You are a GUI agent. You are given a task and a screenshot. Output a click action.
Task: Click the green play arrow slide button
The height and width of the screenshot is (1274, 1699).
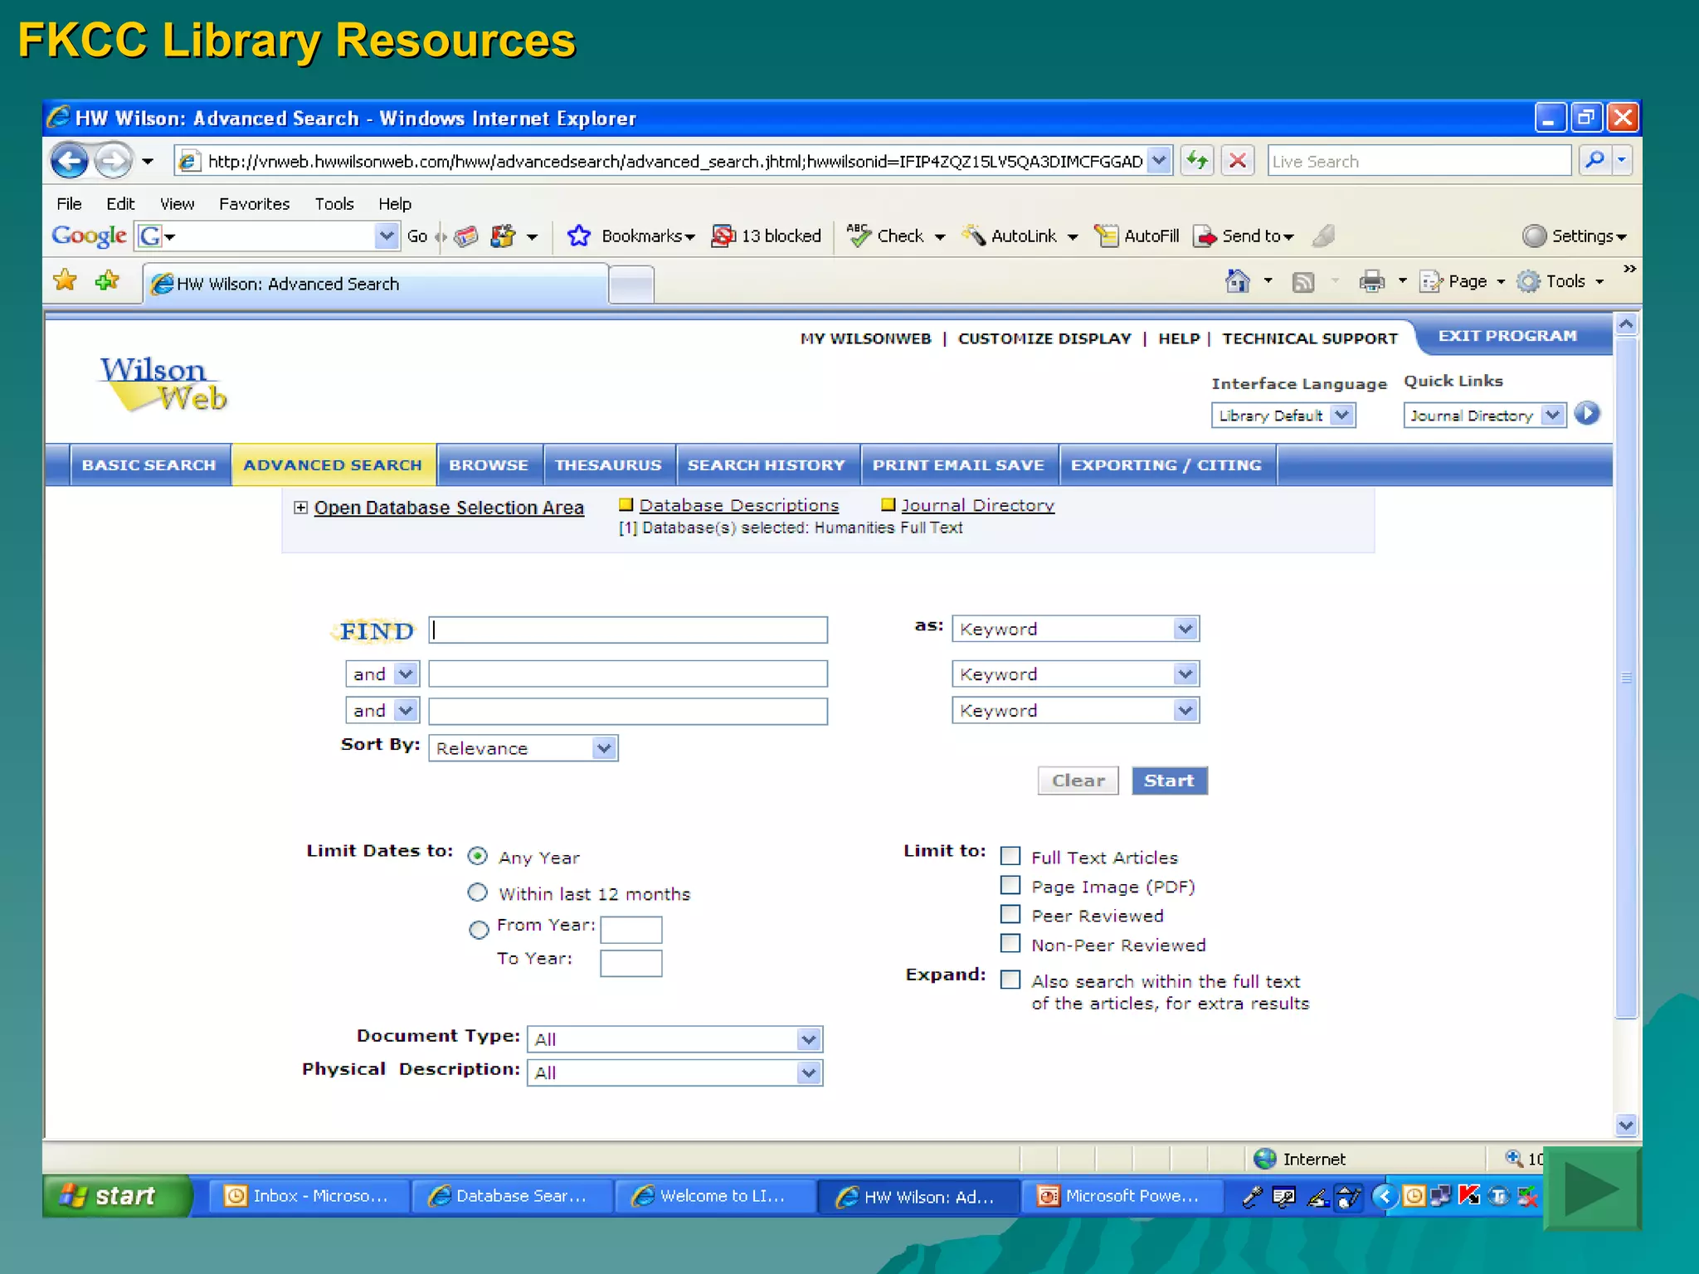tap(1591, 1189)
